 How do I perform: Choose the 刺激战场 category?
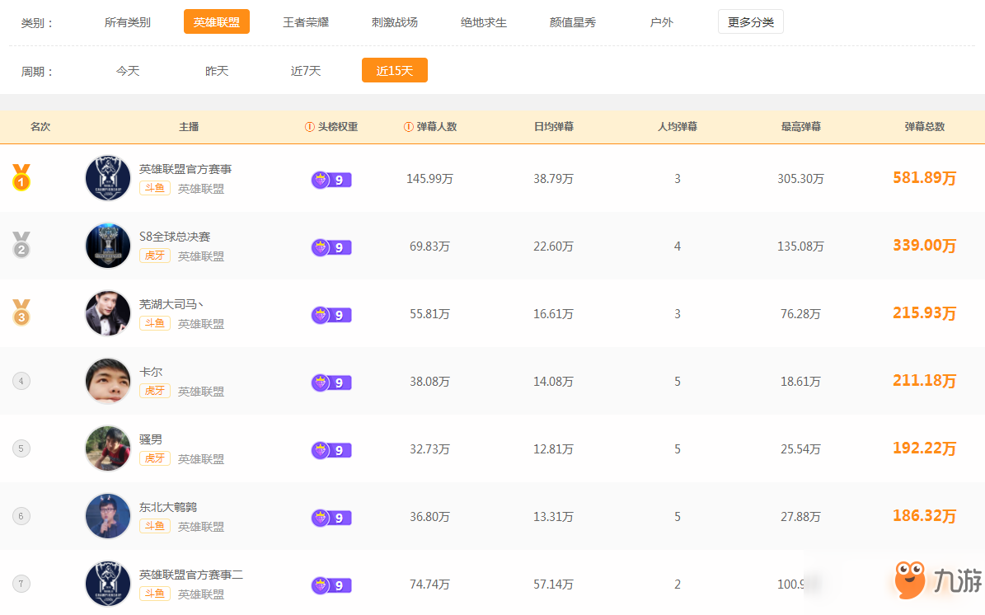click(395, 22)
